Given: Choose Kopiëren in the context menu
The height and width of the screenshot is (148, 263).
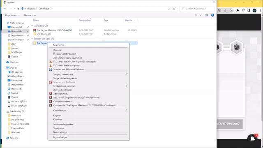Looking at the screenshot, I should pos(58,119).
